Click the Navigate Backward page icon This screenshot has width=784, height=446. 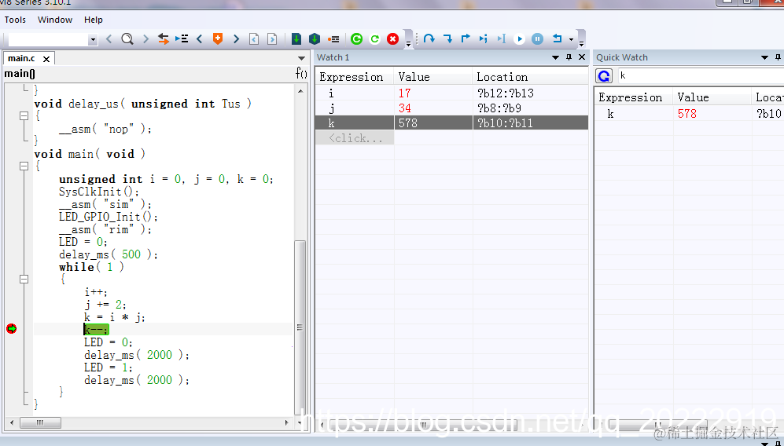[x=254, y=39]
